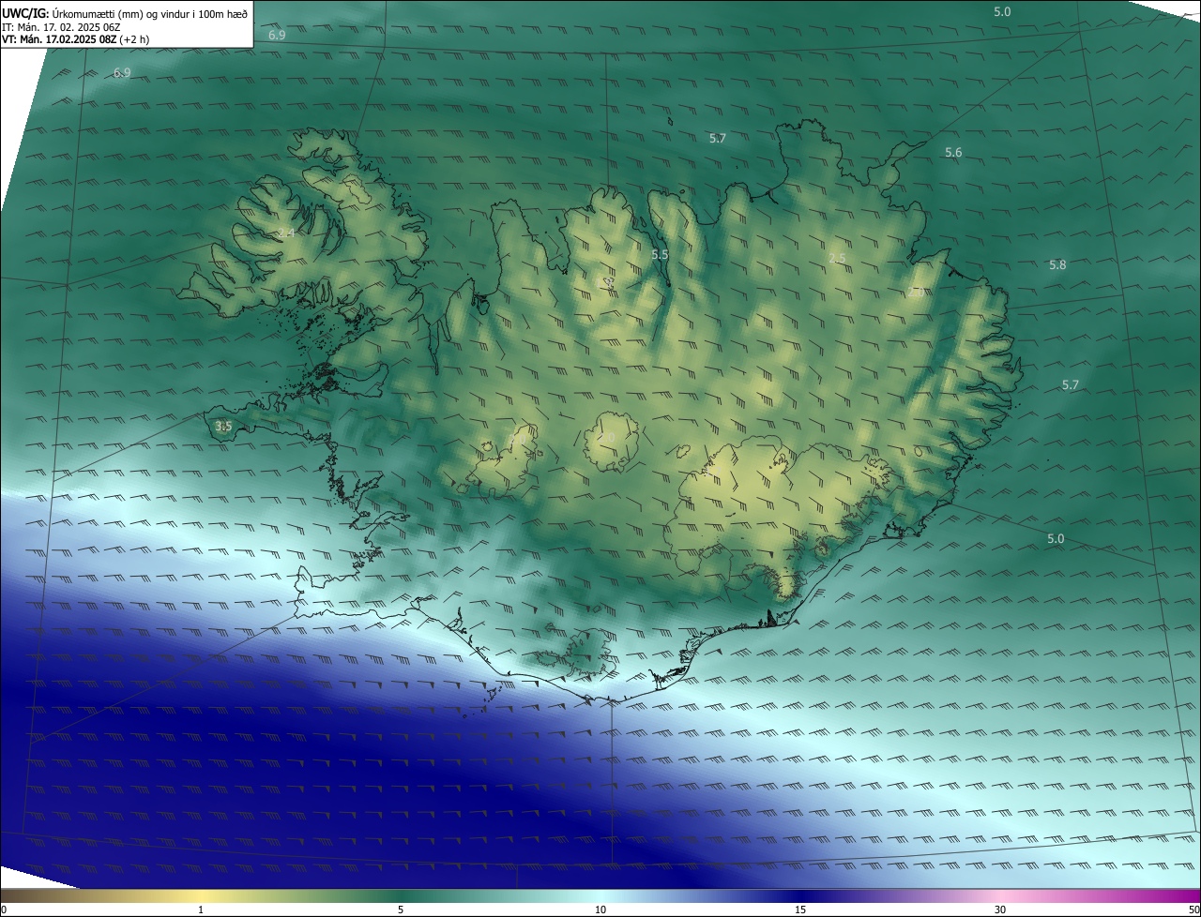Click the title 'Úrkomumætti (mm) og vindur í 100m hæð'
Image resolution: width=1201 pixels, height=917 pixels.
(x=149, y=13)
